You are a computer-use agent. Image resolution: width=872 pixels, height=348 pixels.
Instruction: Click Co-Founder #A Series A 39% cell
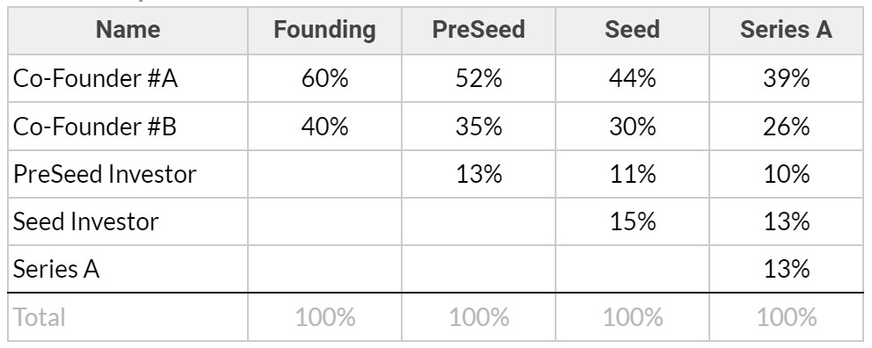786,78
